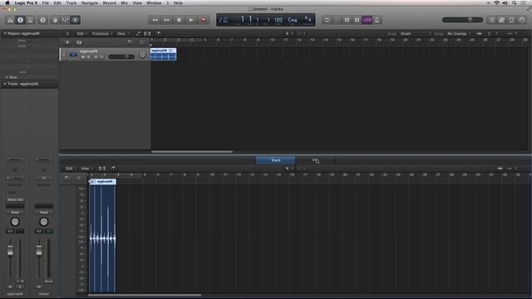Viewport: 532px width, 299px height.
Task: Toggle Cycle mode button
Action: point(327,20)
